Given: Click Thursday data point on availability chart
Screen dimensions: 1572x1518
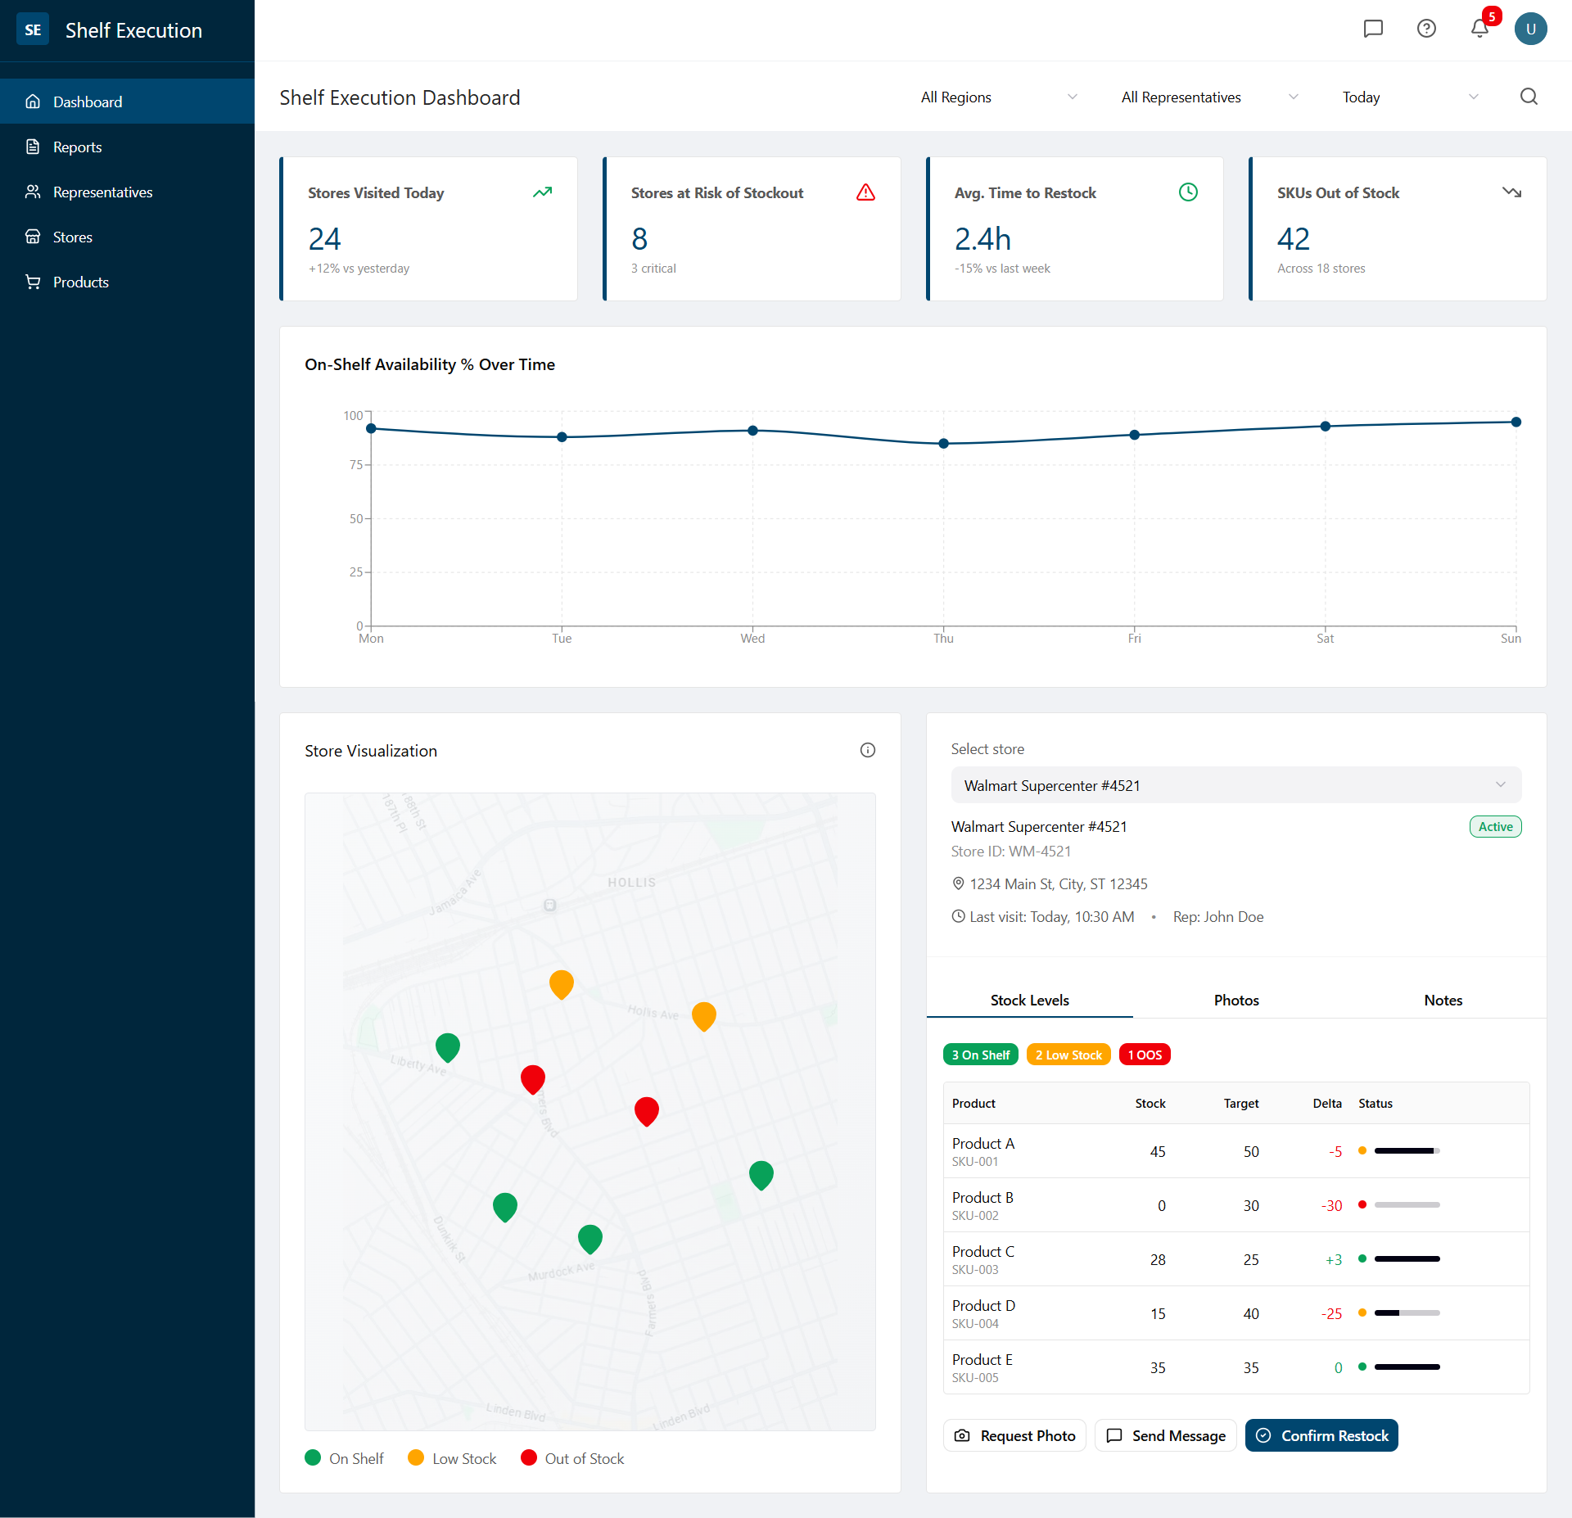Looking at the screenshot, I should click(943, 444).
